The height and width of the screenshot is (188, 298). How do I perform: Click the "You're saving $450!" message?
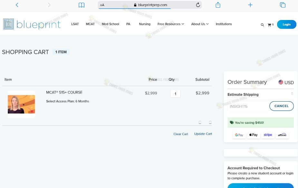point(261,123)
